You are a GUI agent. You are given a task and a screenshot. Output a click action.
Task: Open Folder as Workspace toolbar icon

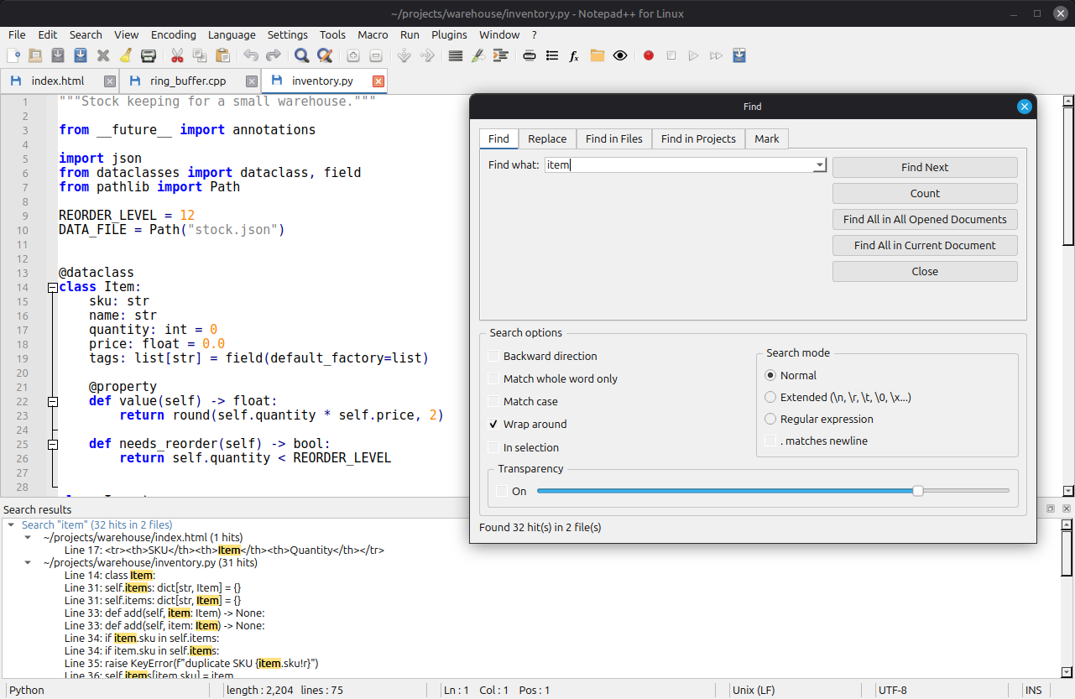pos(598,56)
